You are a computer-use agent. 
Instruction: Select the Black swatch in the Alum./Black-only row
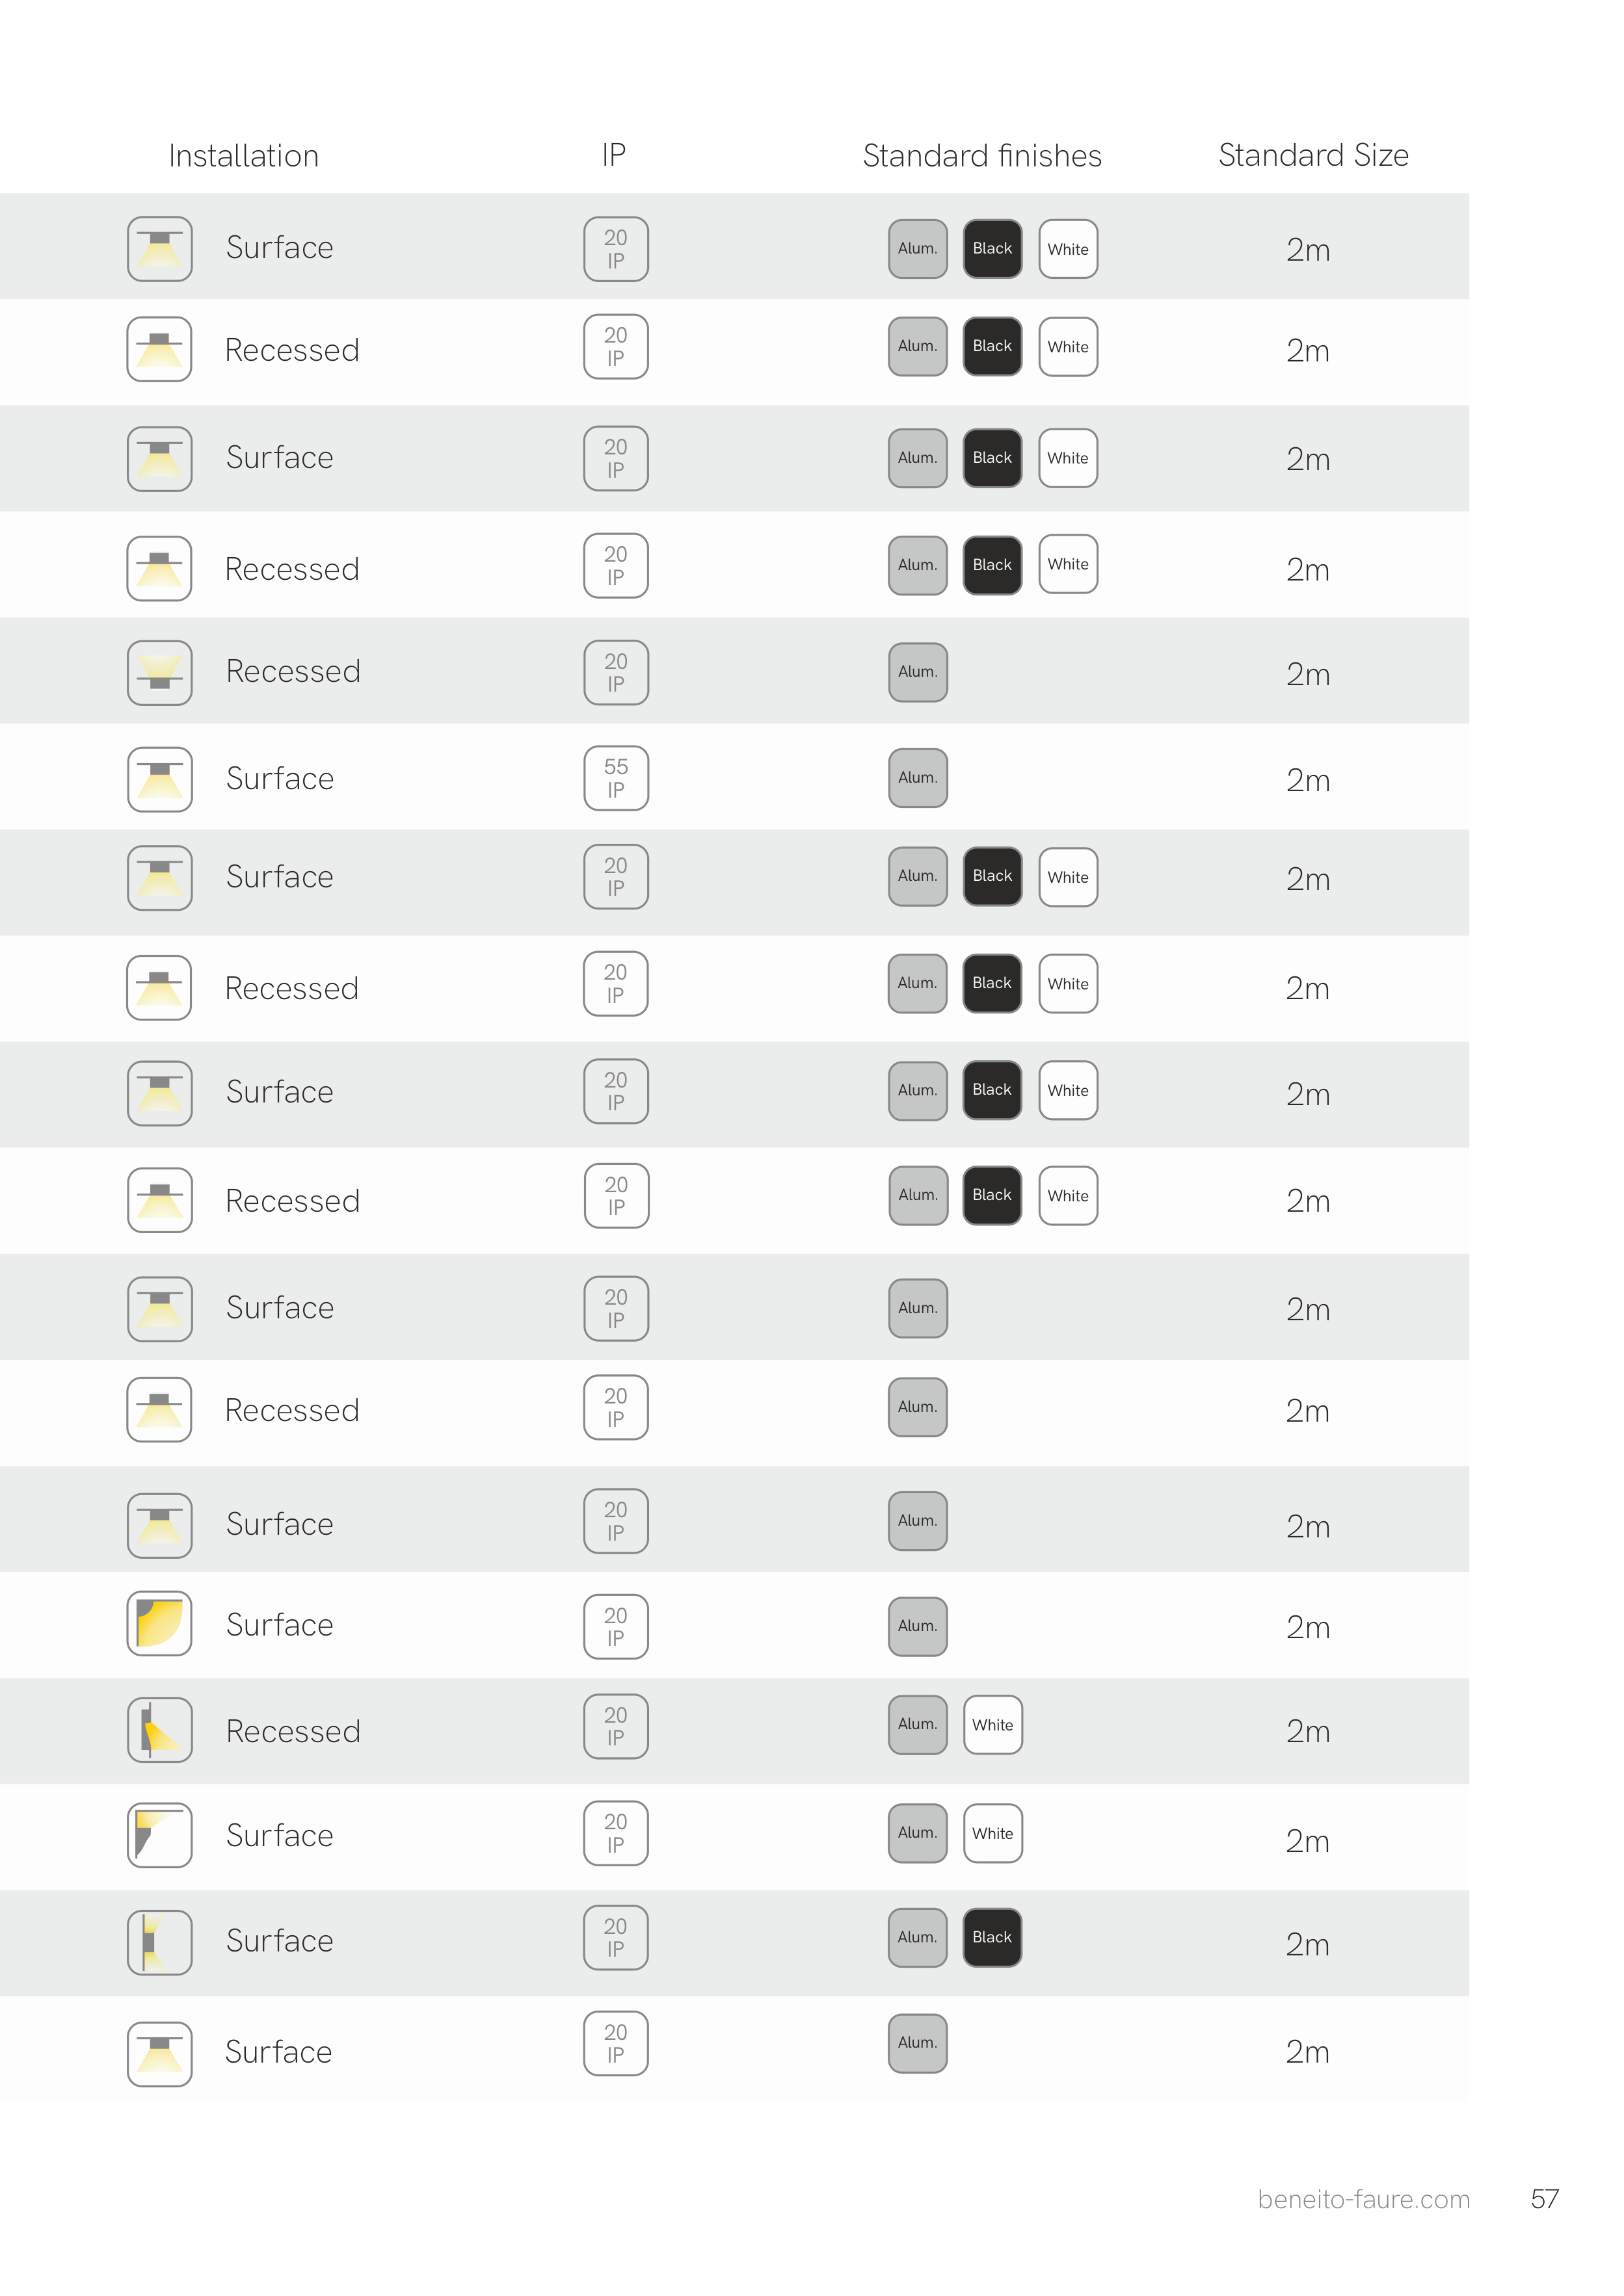point(992,1937)
